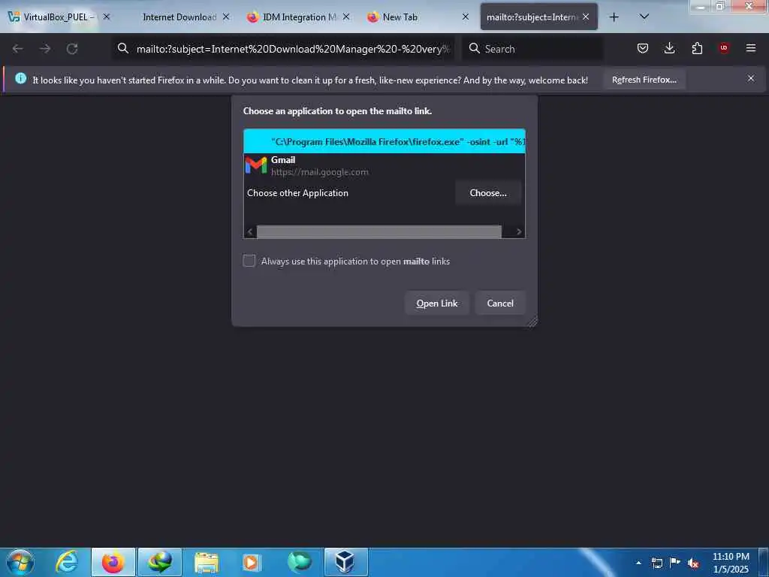Click the magnifier icon in address bar
Viewport: 769px width, 577px height.
tap(123, 48)
